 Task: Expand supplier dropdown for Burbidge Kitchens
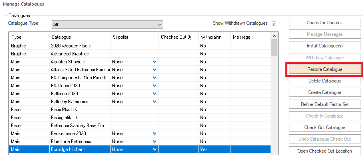click(x=154, y=149)
